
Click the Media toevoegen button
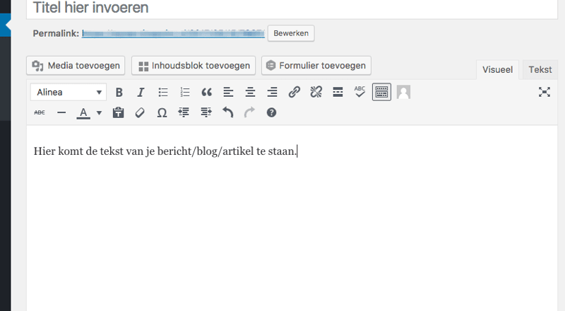76,66
